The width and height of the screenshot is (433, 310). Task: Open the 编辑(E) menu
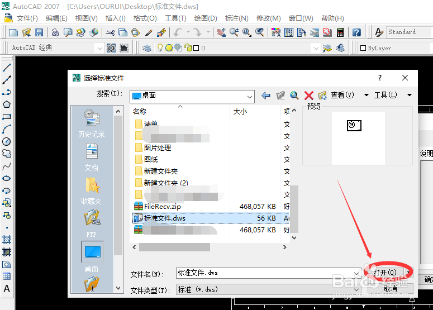point(56,18)
